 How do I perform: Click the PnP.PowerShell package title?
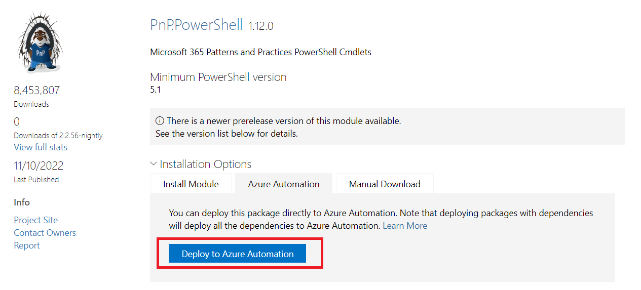[197, 25]
